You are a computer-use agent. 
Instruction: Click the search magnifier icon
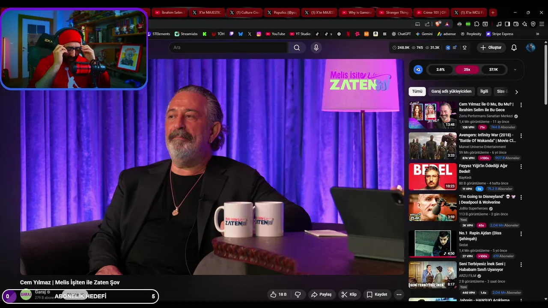pos(297,47)
